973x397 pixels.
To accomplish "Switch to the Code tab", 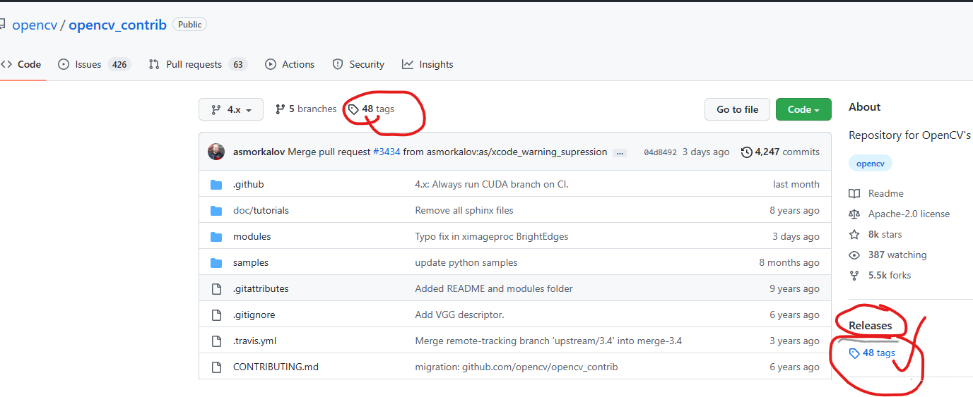I will (x=21, y=64).
